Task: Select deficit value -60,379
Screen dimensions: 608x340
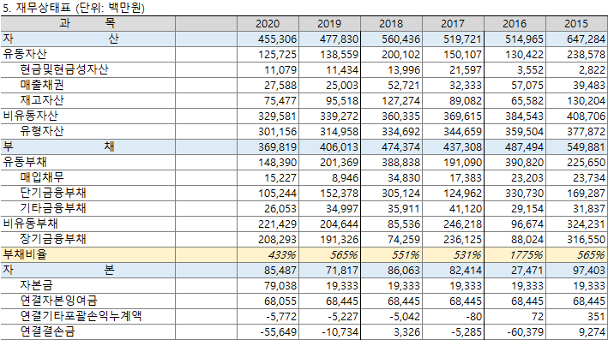Action: pyautogui.click(x=526, y=332)
